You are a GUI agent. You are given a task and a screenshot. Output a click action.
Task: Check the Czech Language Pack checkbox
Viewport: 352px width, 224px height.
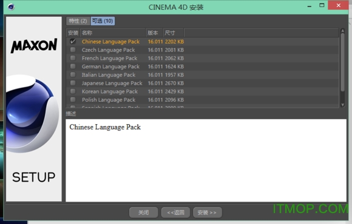coord(73,50)
